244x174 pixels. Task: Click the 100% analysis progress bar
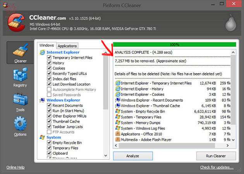click(175, 45)
